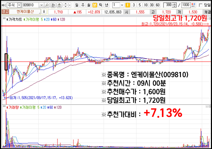Viewport: 212px width, 149px height.
Task: Switch to 일 daily chart tab
Action: click(x=77, y=5)
